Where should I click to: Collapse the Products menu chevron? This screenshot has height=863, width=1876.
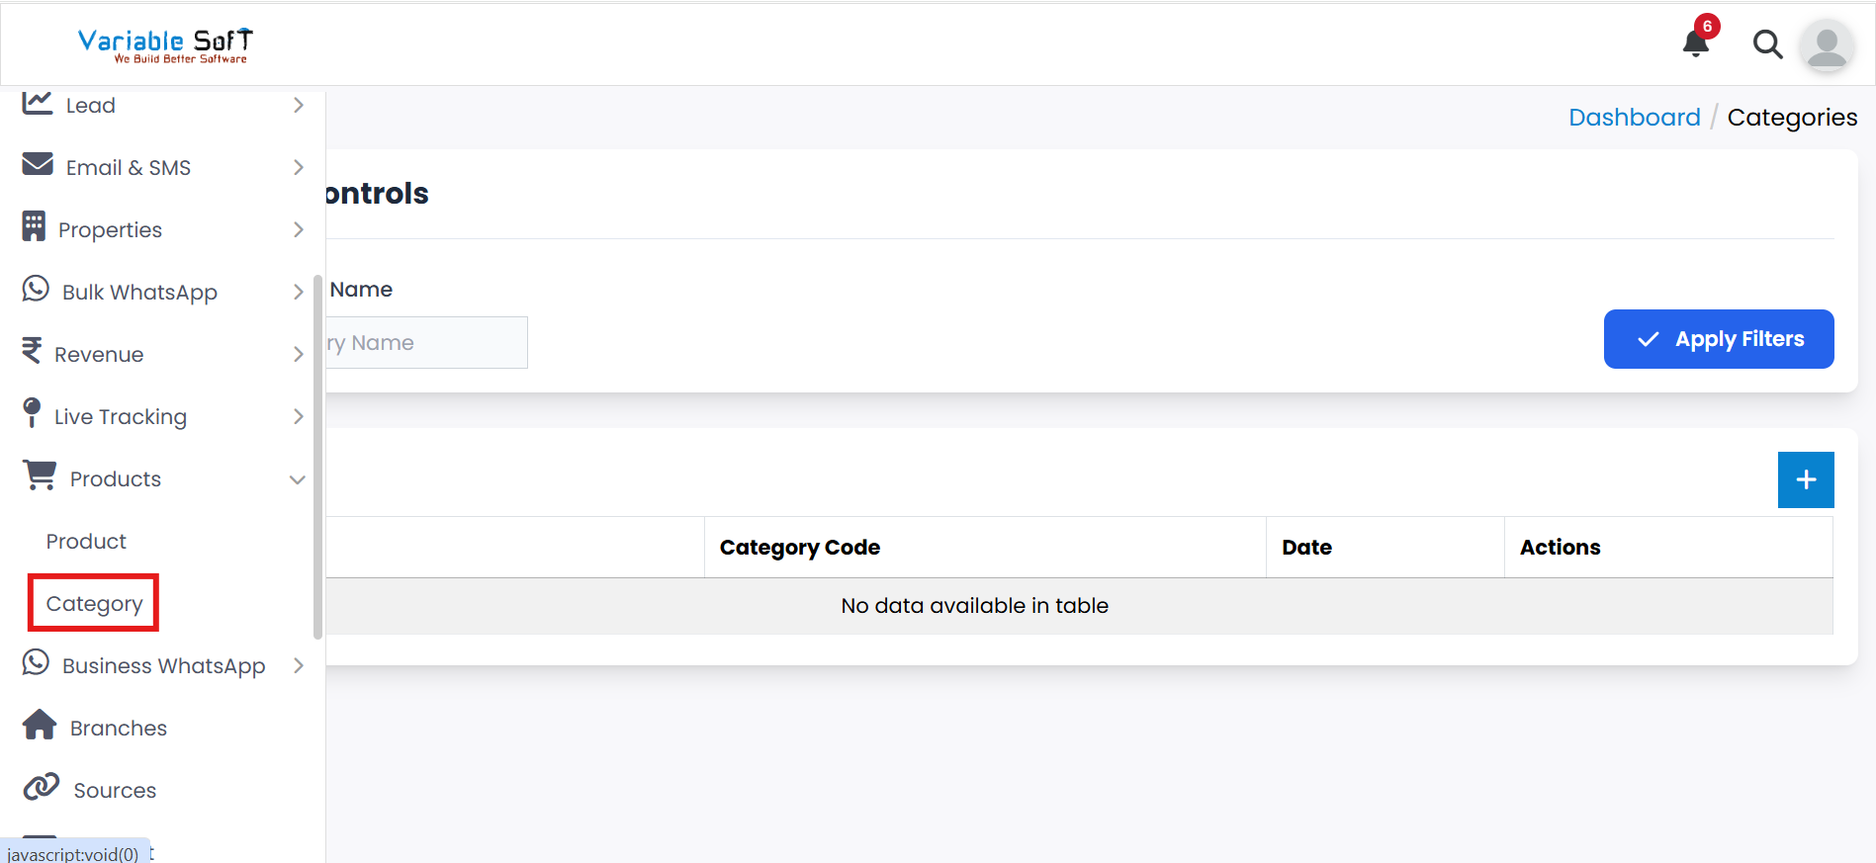point(297,479)
